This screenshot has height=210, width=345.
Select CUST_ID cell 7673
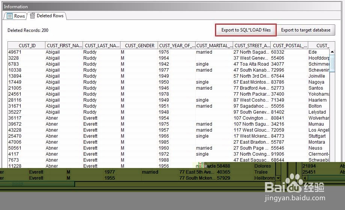pos(26,160)
